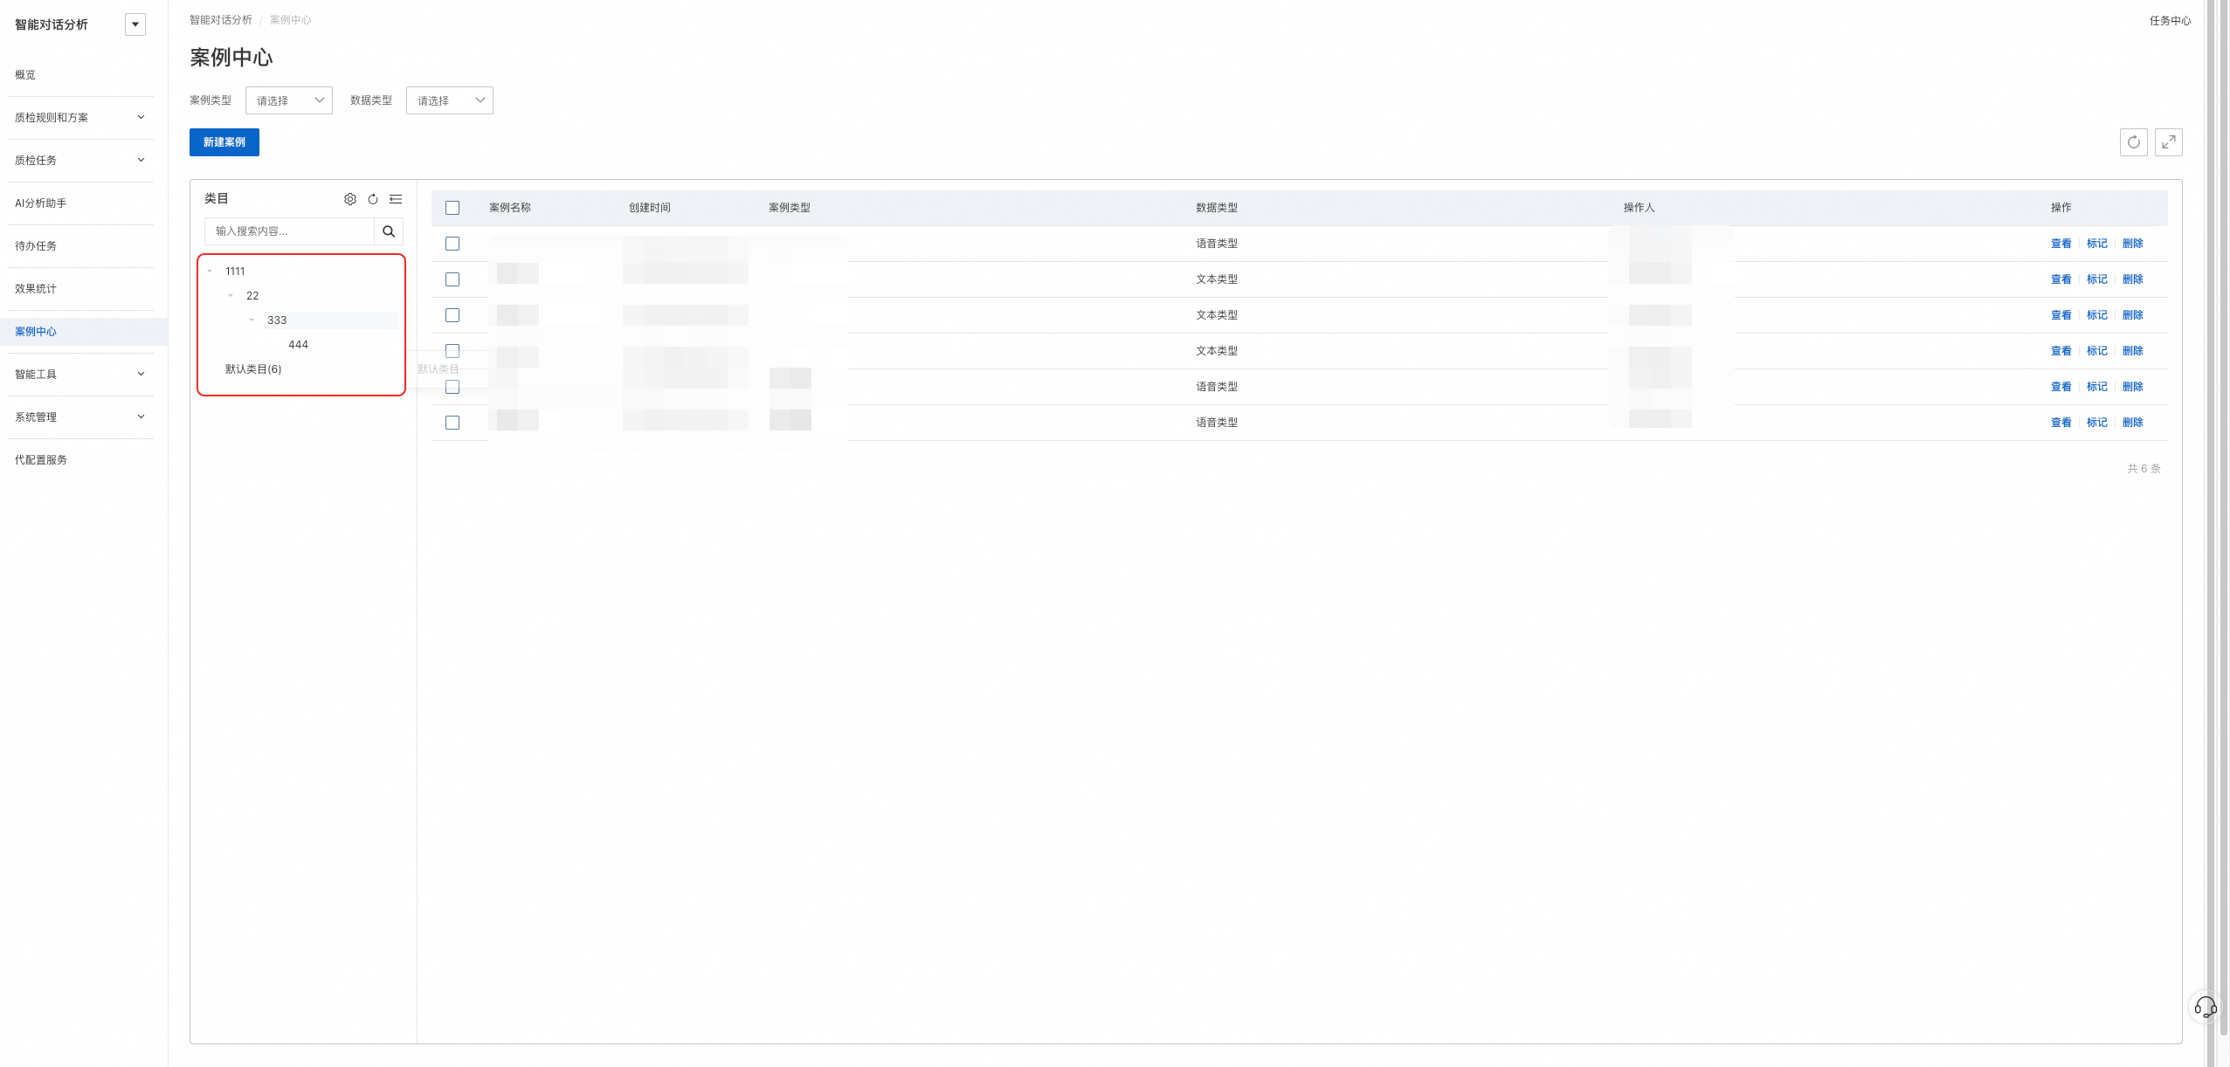The image size is (2230, 1067).
Task: Open 效果统计 in the sidebar
Action: pos(36,289)
